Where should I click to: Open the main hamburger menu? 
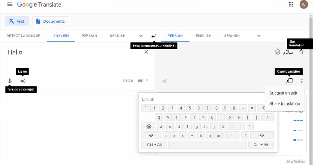point(10,4)
